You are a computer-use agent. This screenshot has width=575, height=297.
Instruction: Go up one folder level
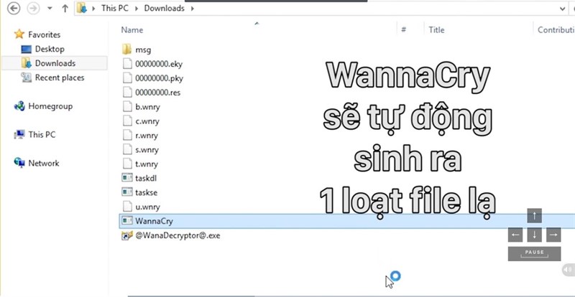pyautogui.click(x=65, y=9)
